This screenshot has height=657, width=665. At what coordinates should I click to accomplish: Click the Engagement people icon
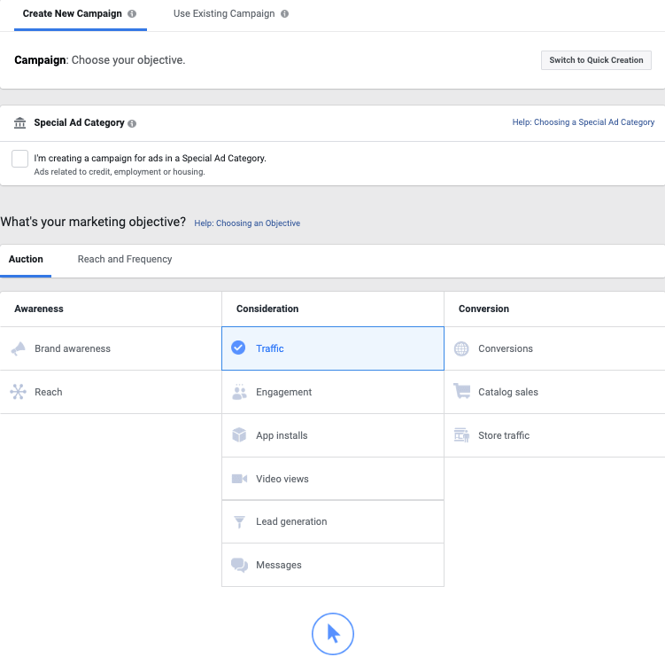(239, 393)
